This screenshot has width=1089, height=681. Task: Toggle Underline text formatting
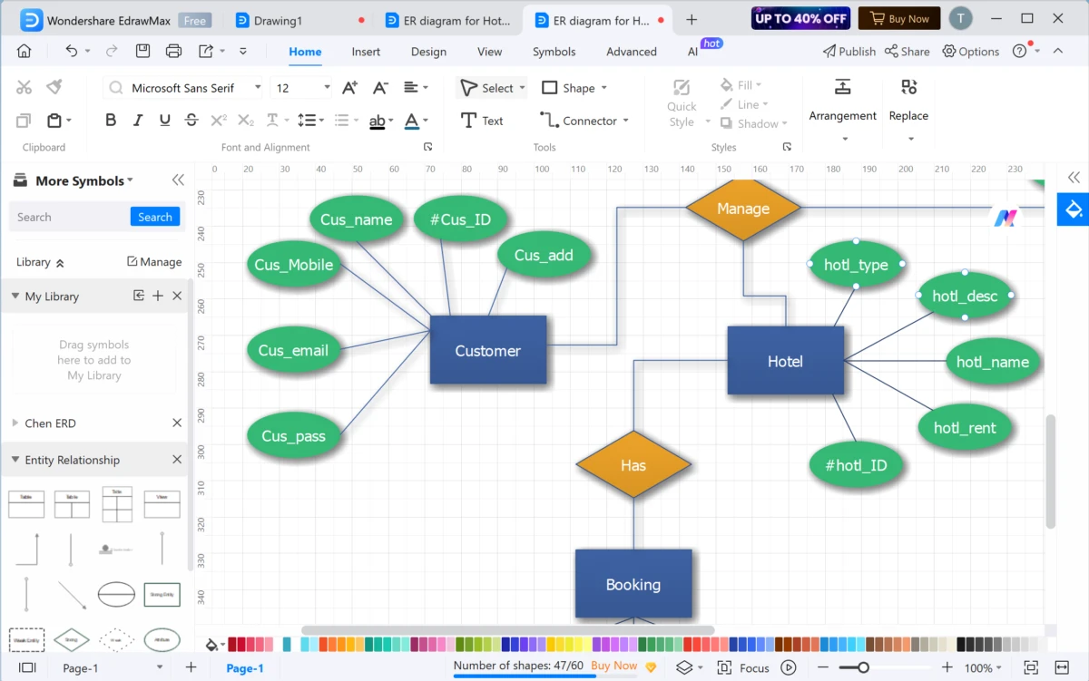tap(164, 120)
